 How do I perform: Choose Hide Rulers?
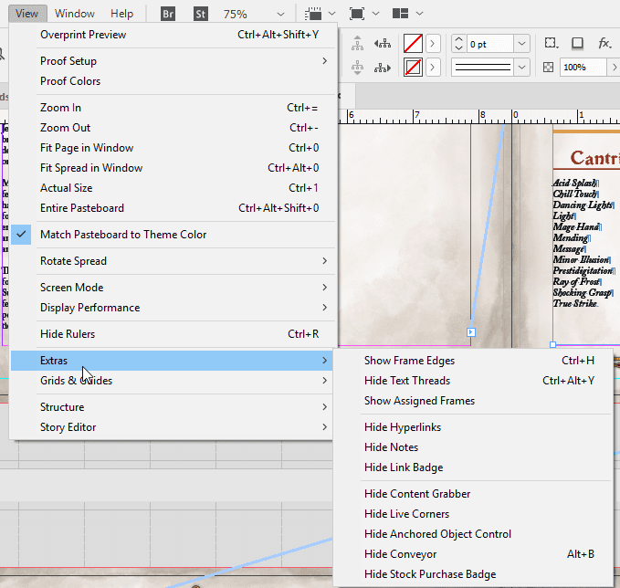(x=173, y=334)
